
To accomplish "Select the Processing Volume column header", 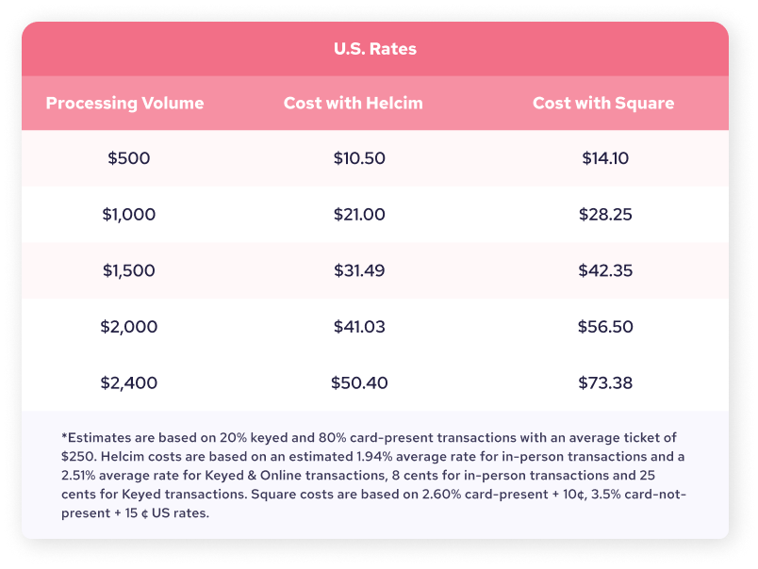I will click(x=124, y=103).
